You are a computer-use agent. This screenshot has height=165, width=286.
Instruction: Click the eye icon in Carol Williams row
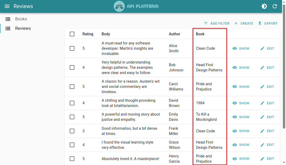pos(235,87)
